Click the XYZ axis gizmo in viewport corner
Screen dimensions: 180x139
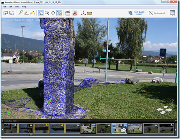pyautogui.click(x=9, y=111)
